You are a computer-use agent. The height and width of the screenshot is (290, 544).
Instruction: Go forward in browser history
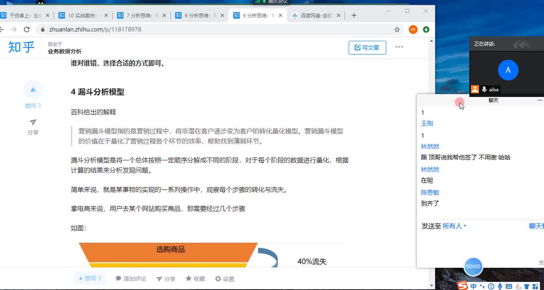[14, 29]
